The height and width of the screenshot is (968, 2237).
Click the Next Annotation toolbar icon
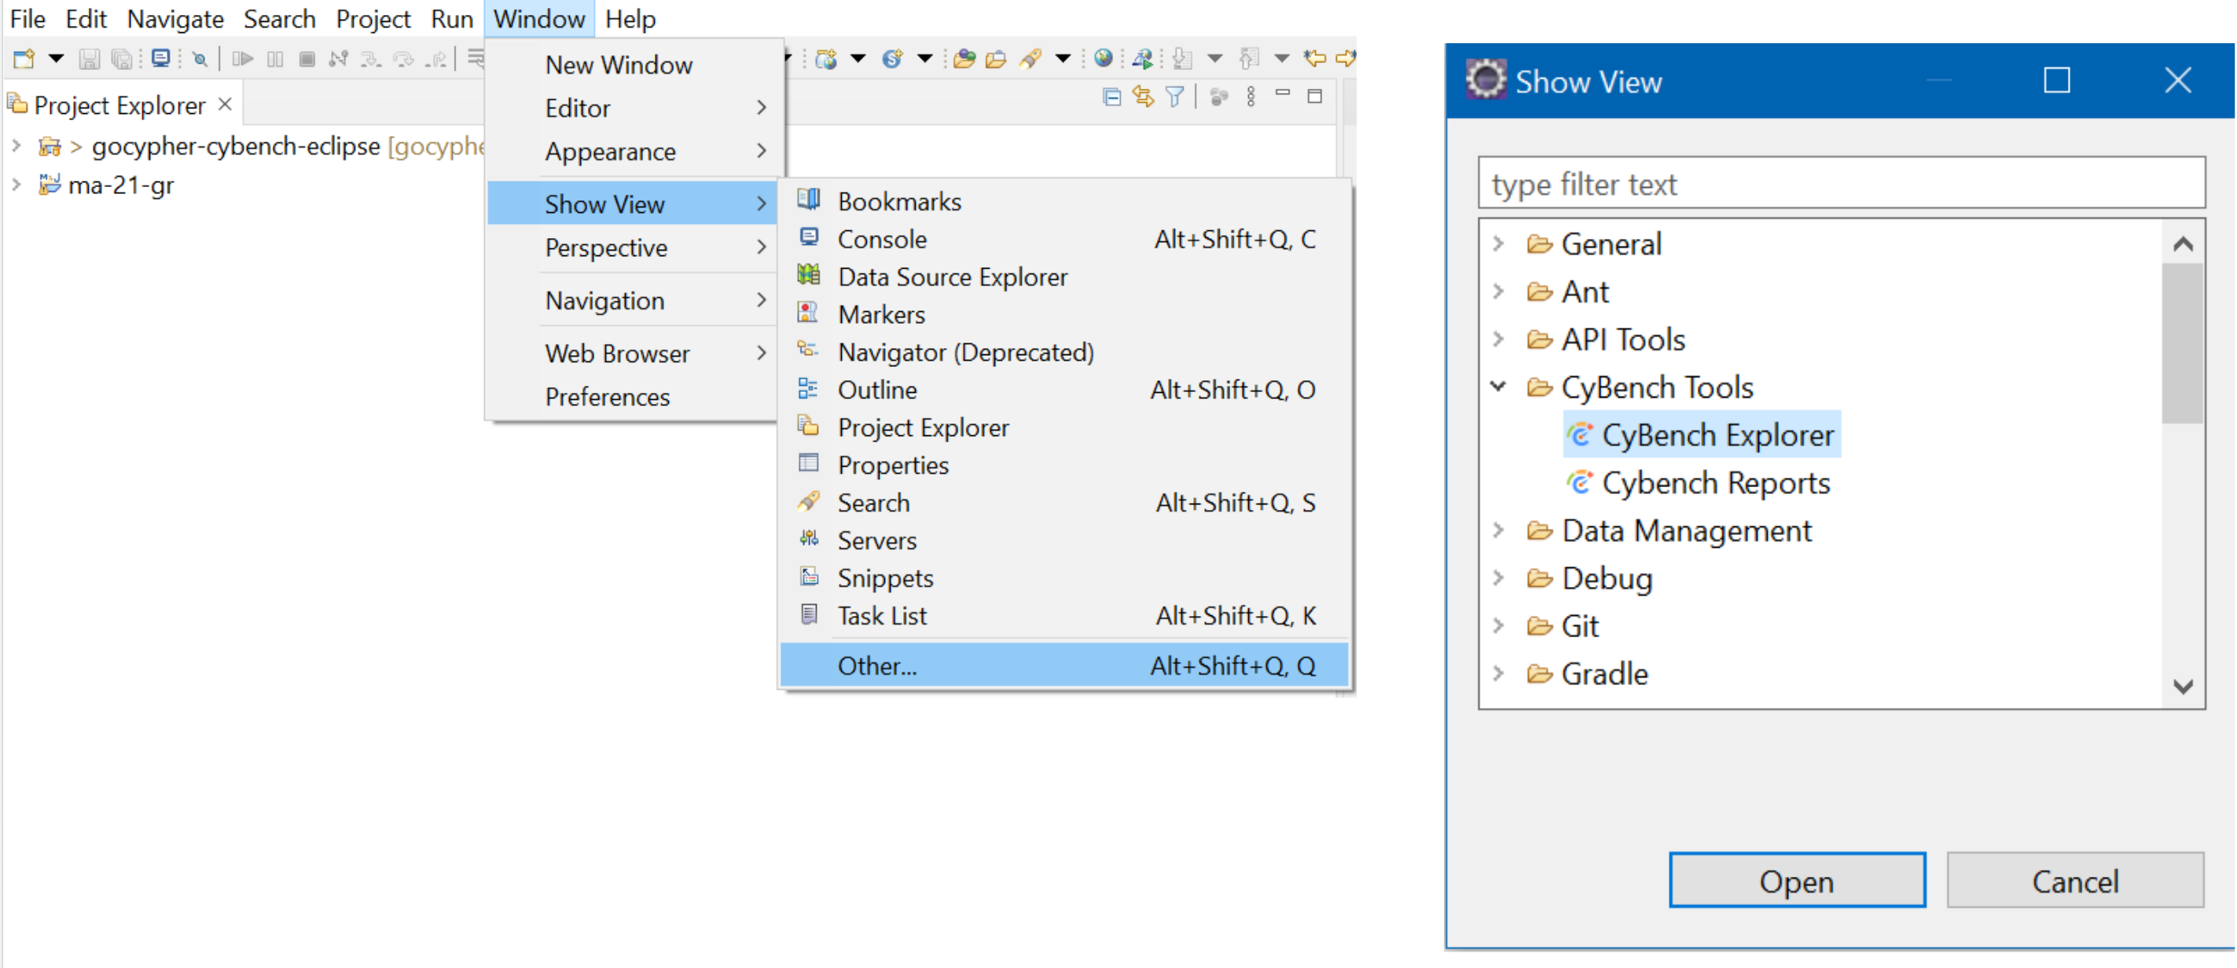[x=1182, y=59]
